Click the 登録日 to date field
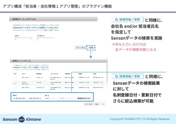Screen dimensions: 176x124 pos(36,98)
